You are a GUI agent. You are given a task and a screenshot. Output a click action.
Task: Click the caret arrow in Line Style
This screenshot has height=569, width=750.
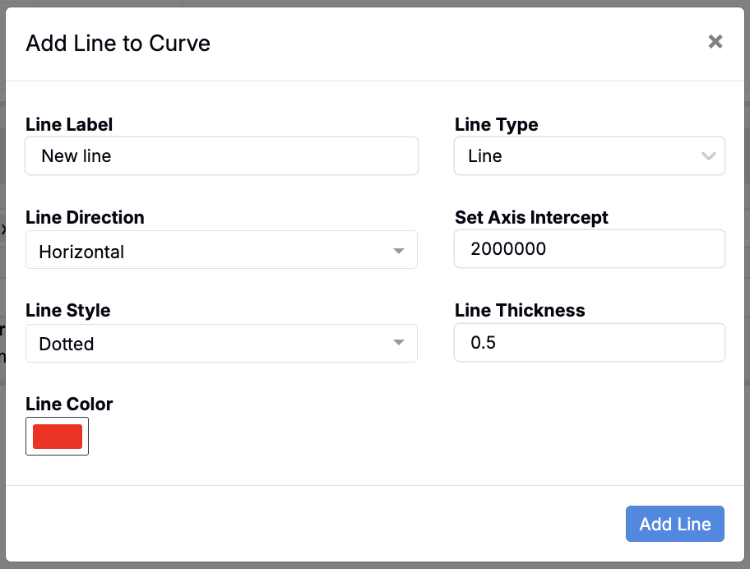coord(399,343)
